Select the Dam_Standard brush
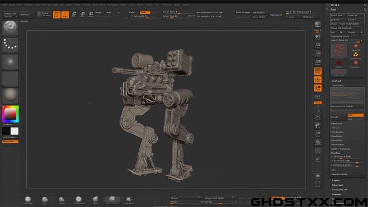The width and height of the screenshot is (368, 207). click(112, 200)
